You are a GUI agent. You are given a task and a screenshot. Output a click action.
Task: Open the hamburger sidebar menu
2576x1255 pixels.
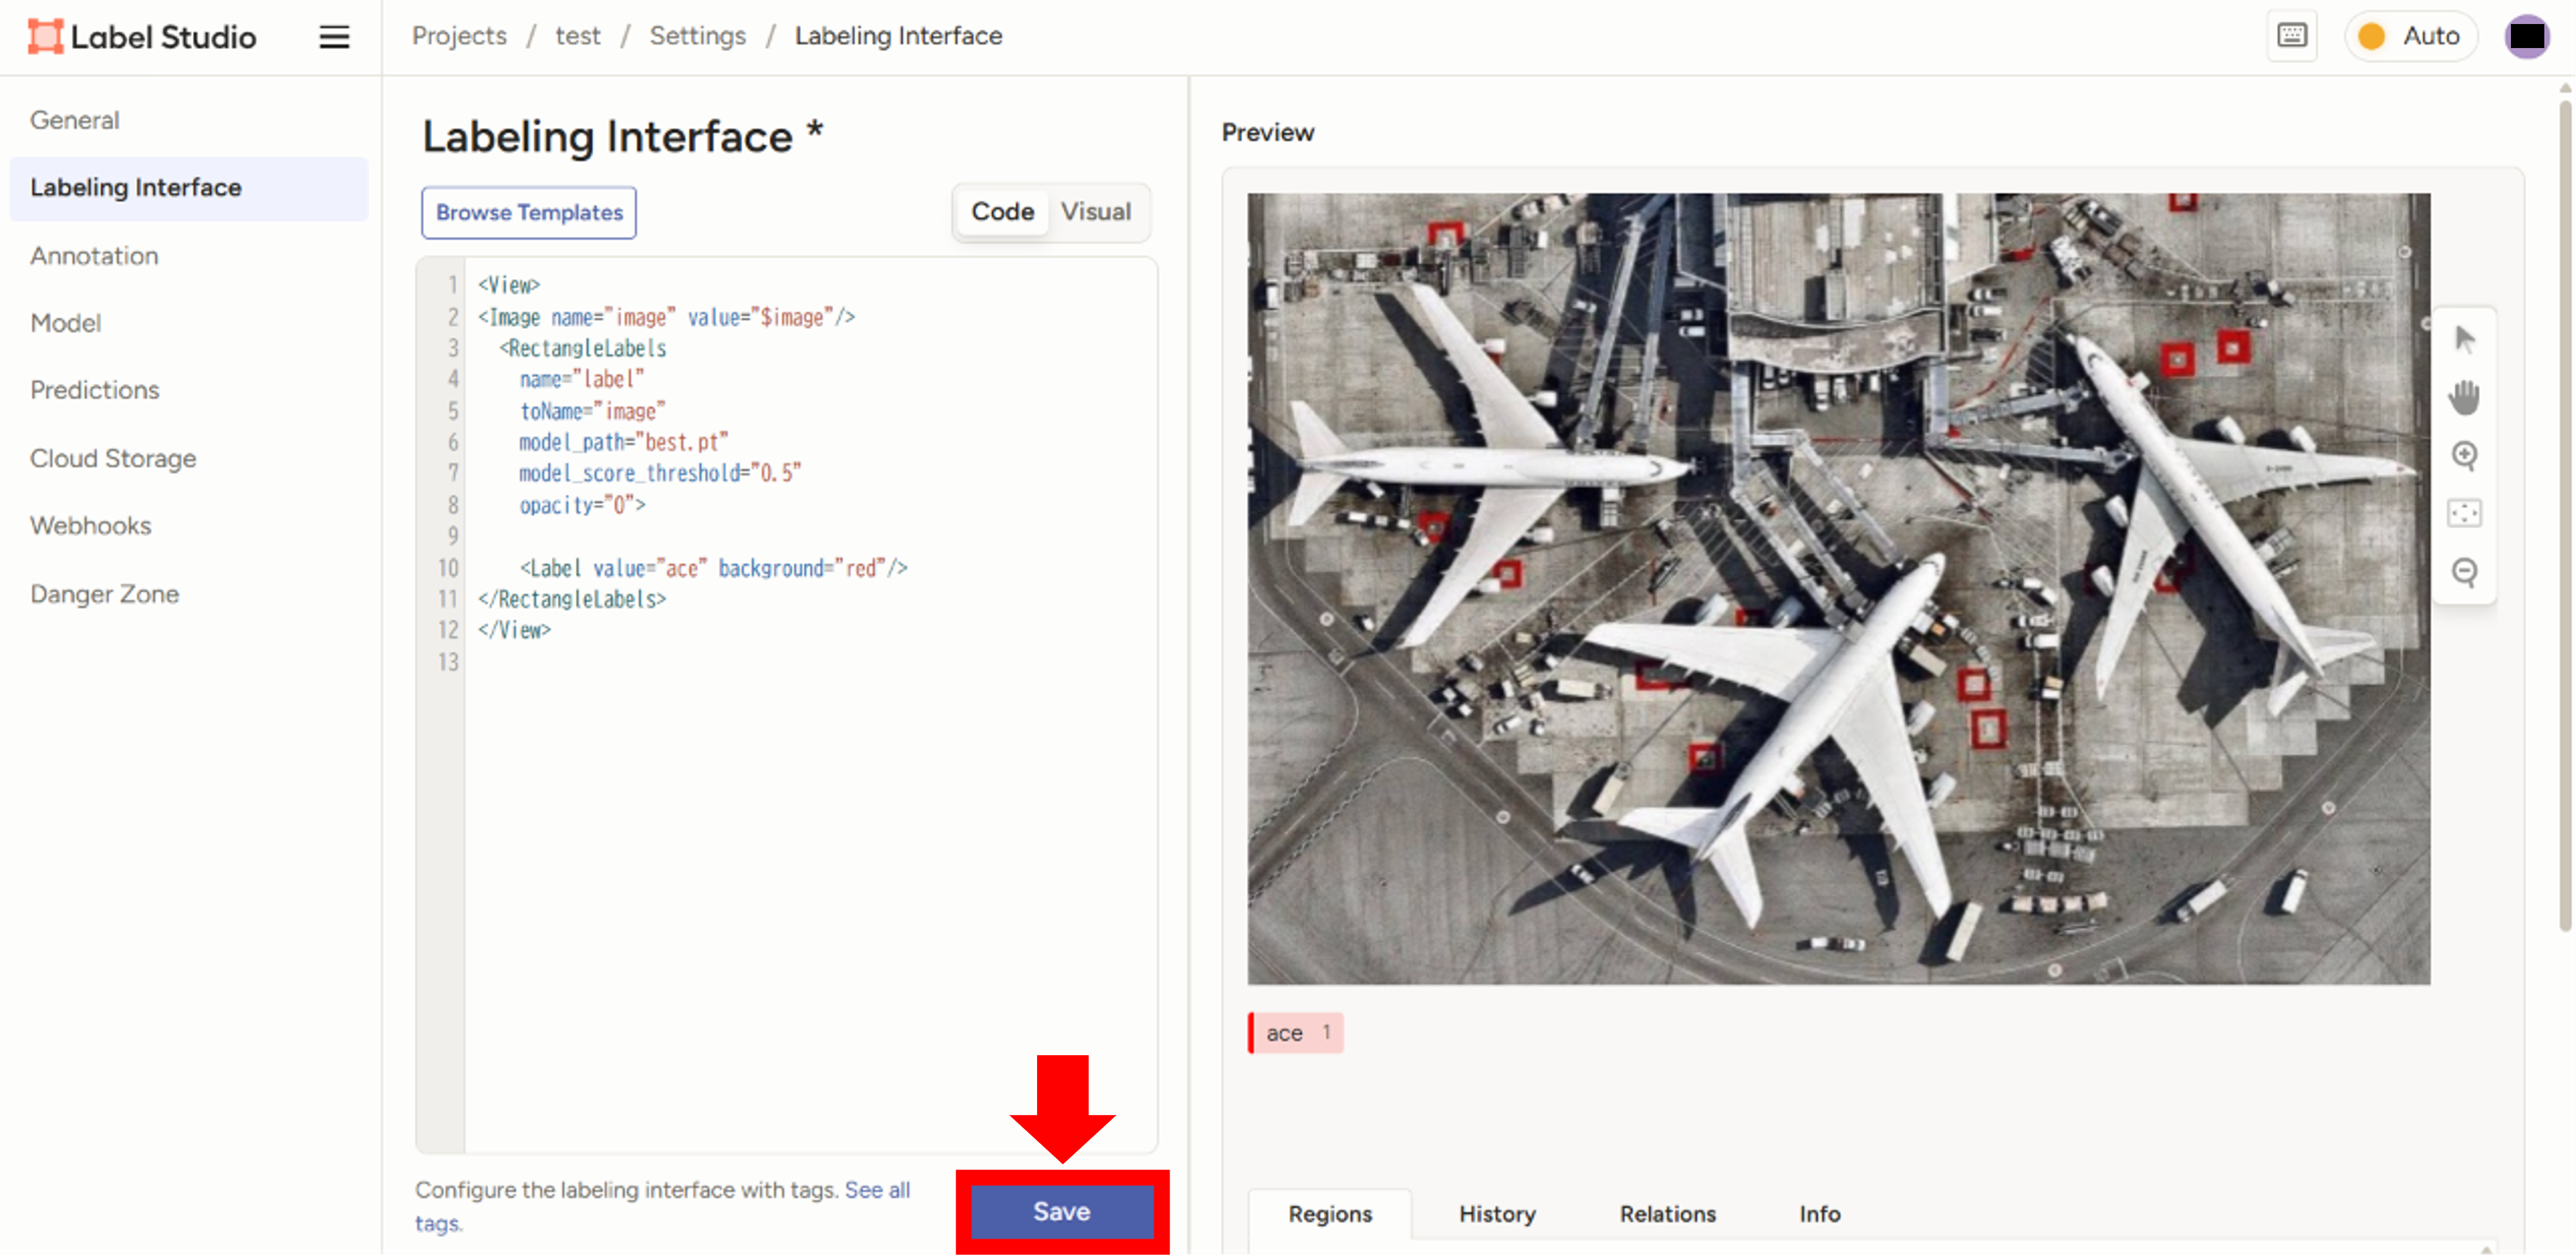click(334, 37)
